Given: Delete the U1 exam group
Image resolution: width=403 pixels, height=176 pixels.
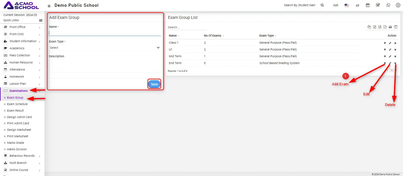Looking at the screenshot, I should tap(395, 50).
